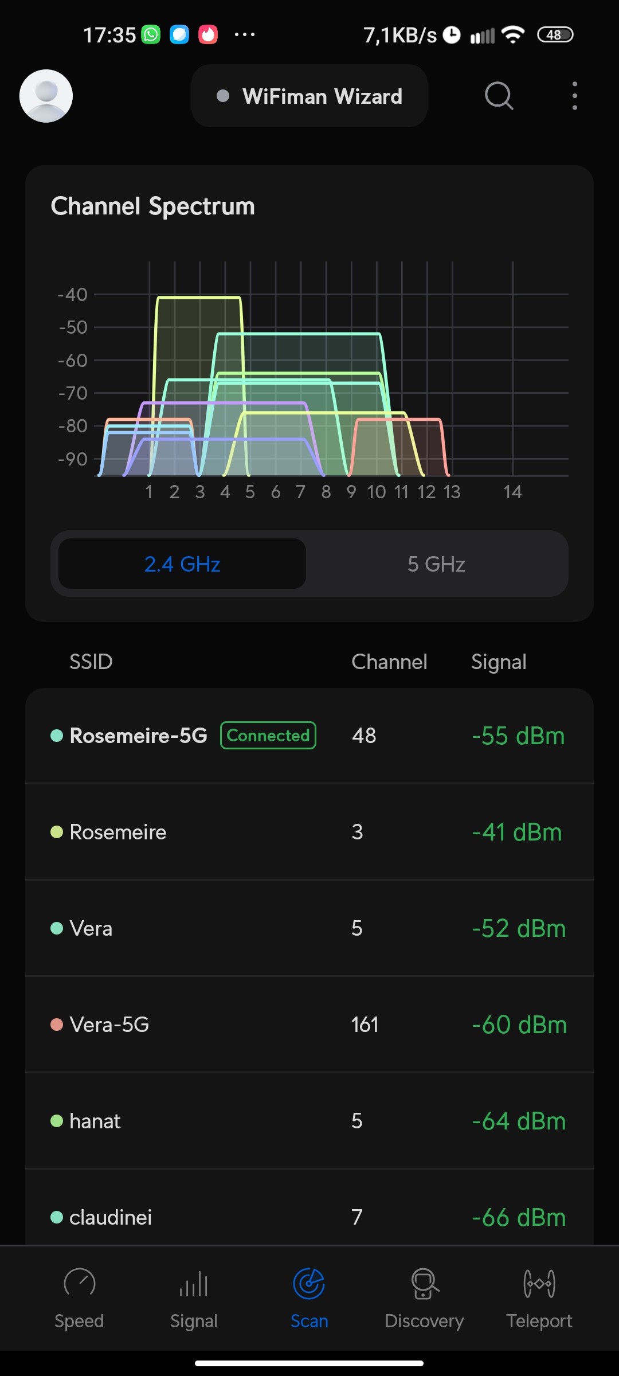619x1376 pixels.
Task: Select the 2.4 GHz band
Action: coord(182,564)
